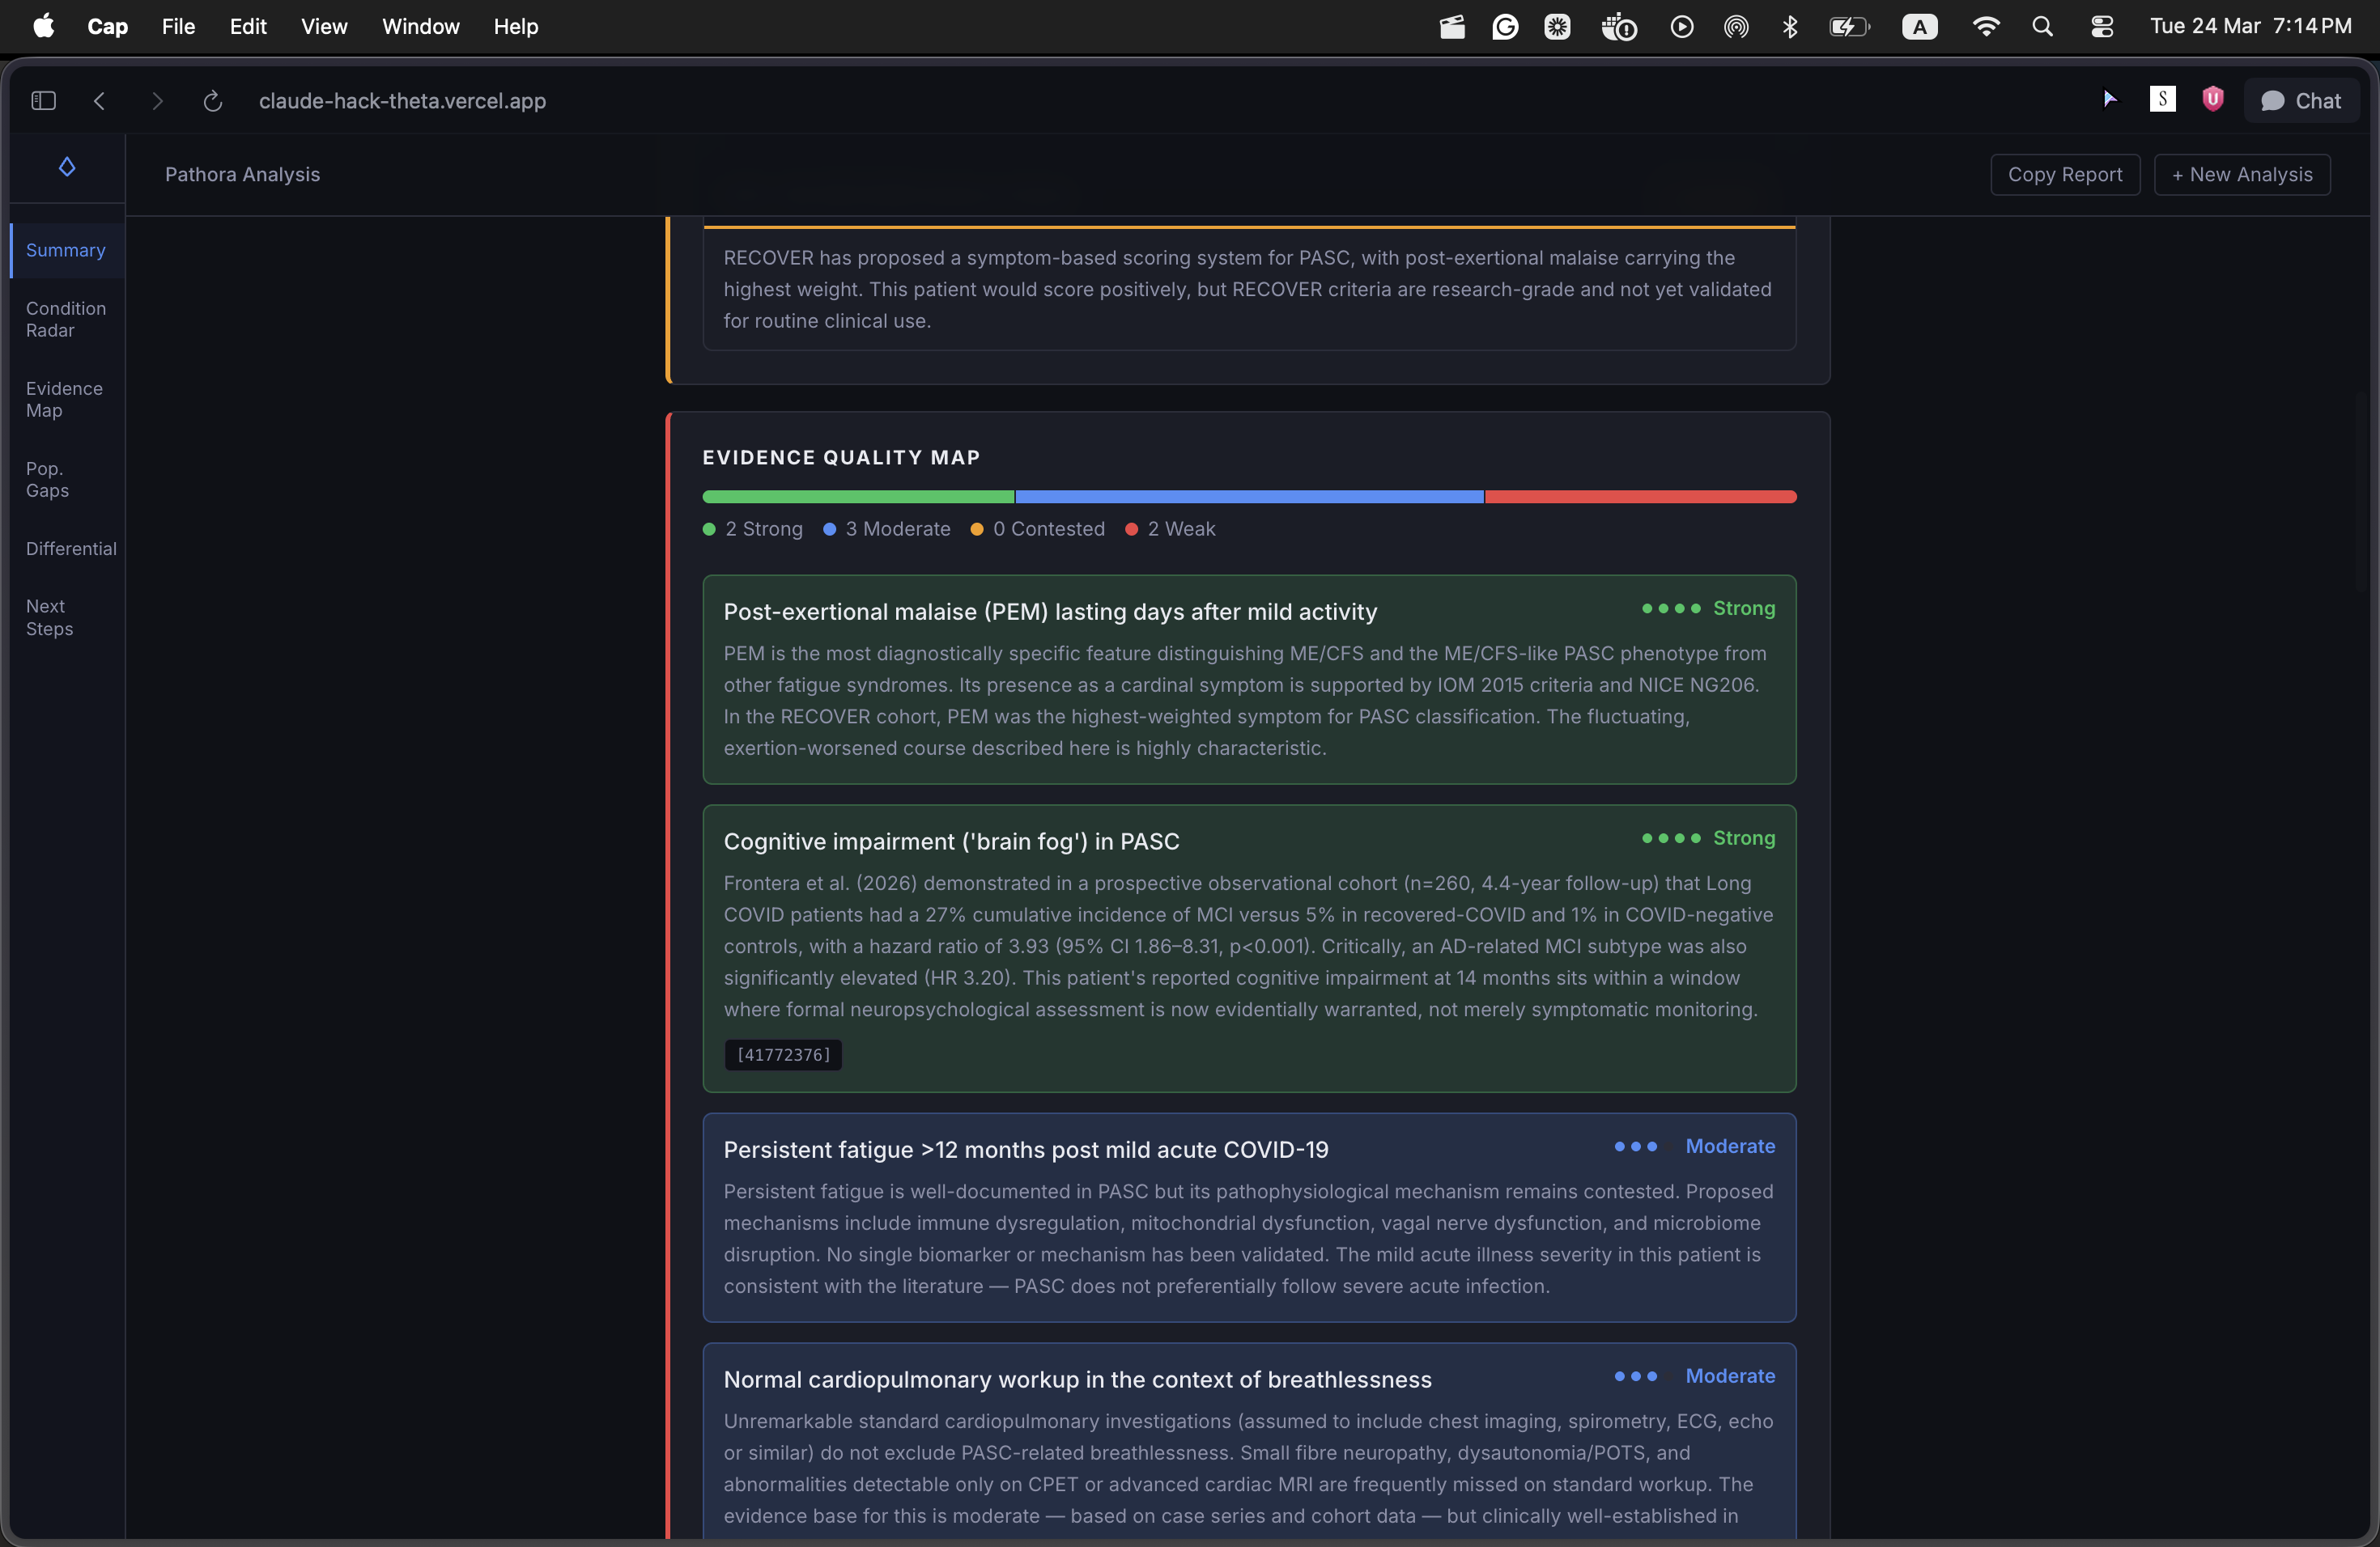The width and height of the screenshot is (2380, 1547).
Task: Click the red Weak segment of evidence bar
Action: click(x=1640, y=497)
